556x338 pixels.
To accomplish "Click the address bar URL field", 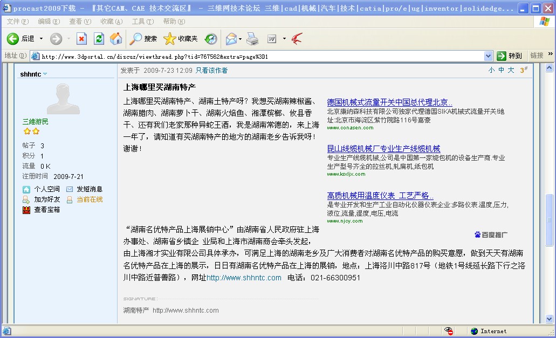I will [262, 56].
